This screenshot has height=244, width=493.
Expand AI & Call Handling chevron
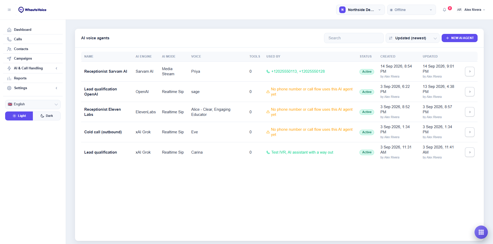coord(56,68)
